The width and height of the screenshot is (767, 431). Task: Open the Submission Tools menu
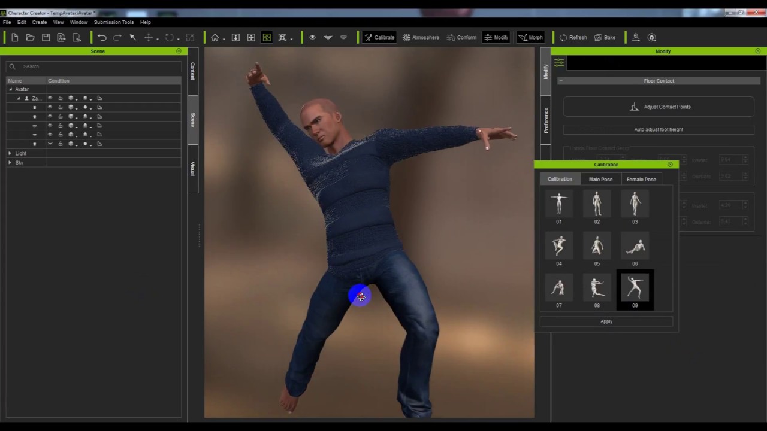114,22
